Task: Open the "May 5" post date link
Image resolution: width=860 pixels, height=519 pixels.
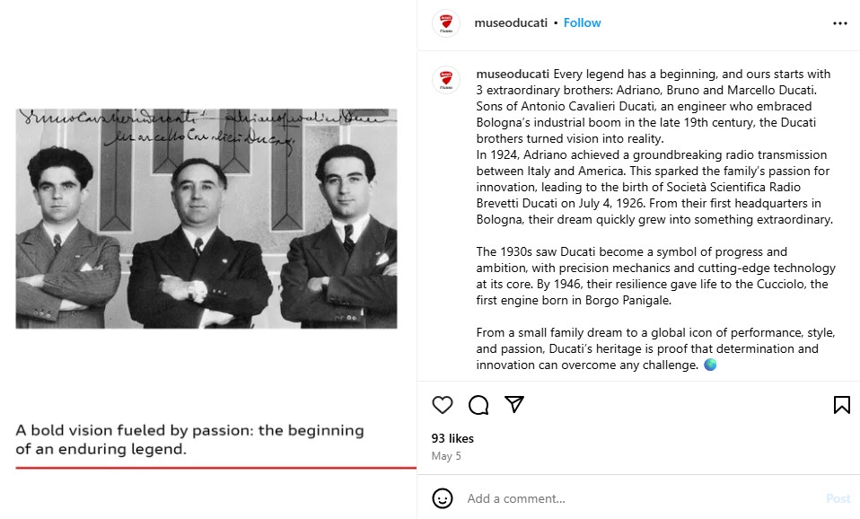Action: [x=446, y=455]
